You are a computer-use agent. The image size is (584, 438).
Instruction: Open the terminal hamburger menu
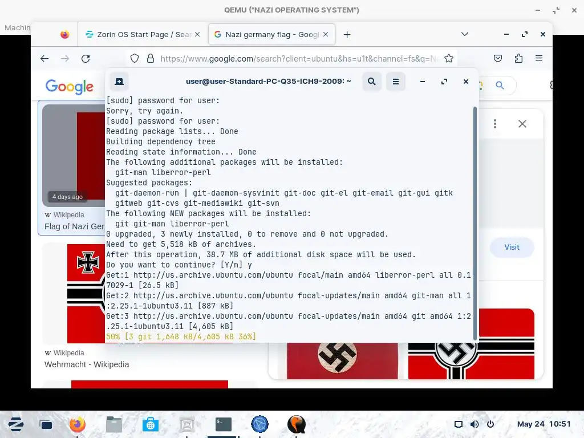tap(396, 82)
